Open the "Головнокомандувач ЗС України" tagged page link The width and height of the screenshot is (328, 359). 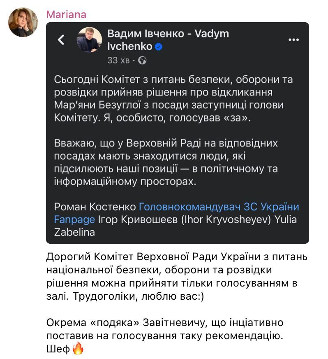[x=219, y=207]
